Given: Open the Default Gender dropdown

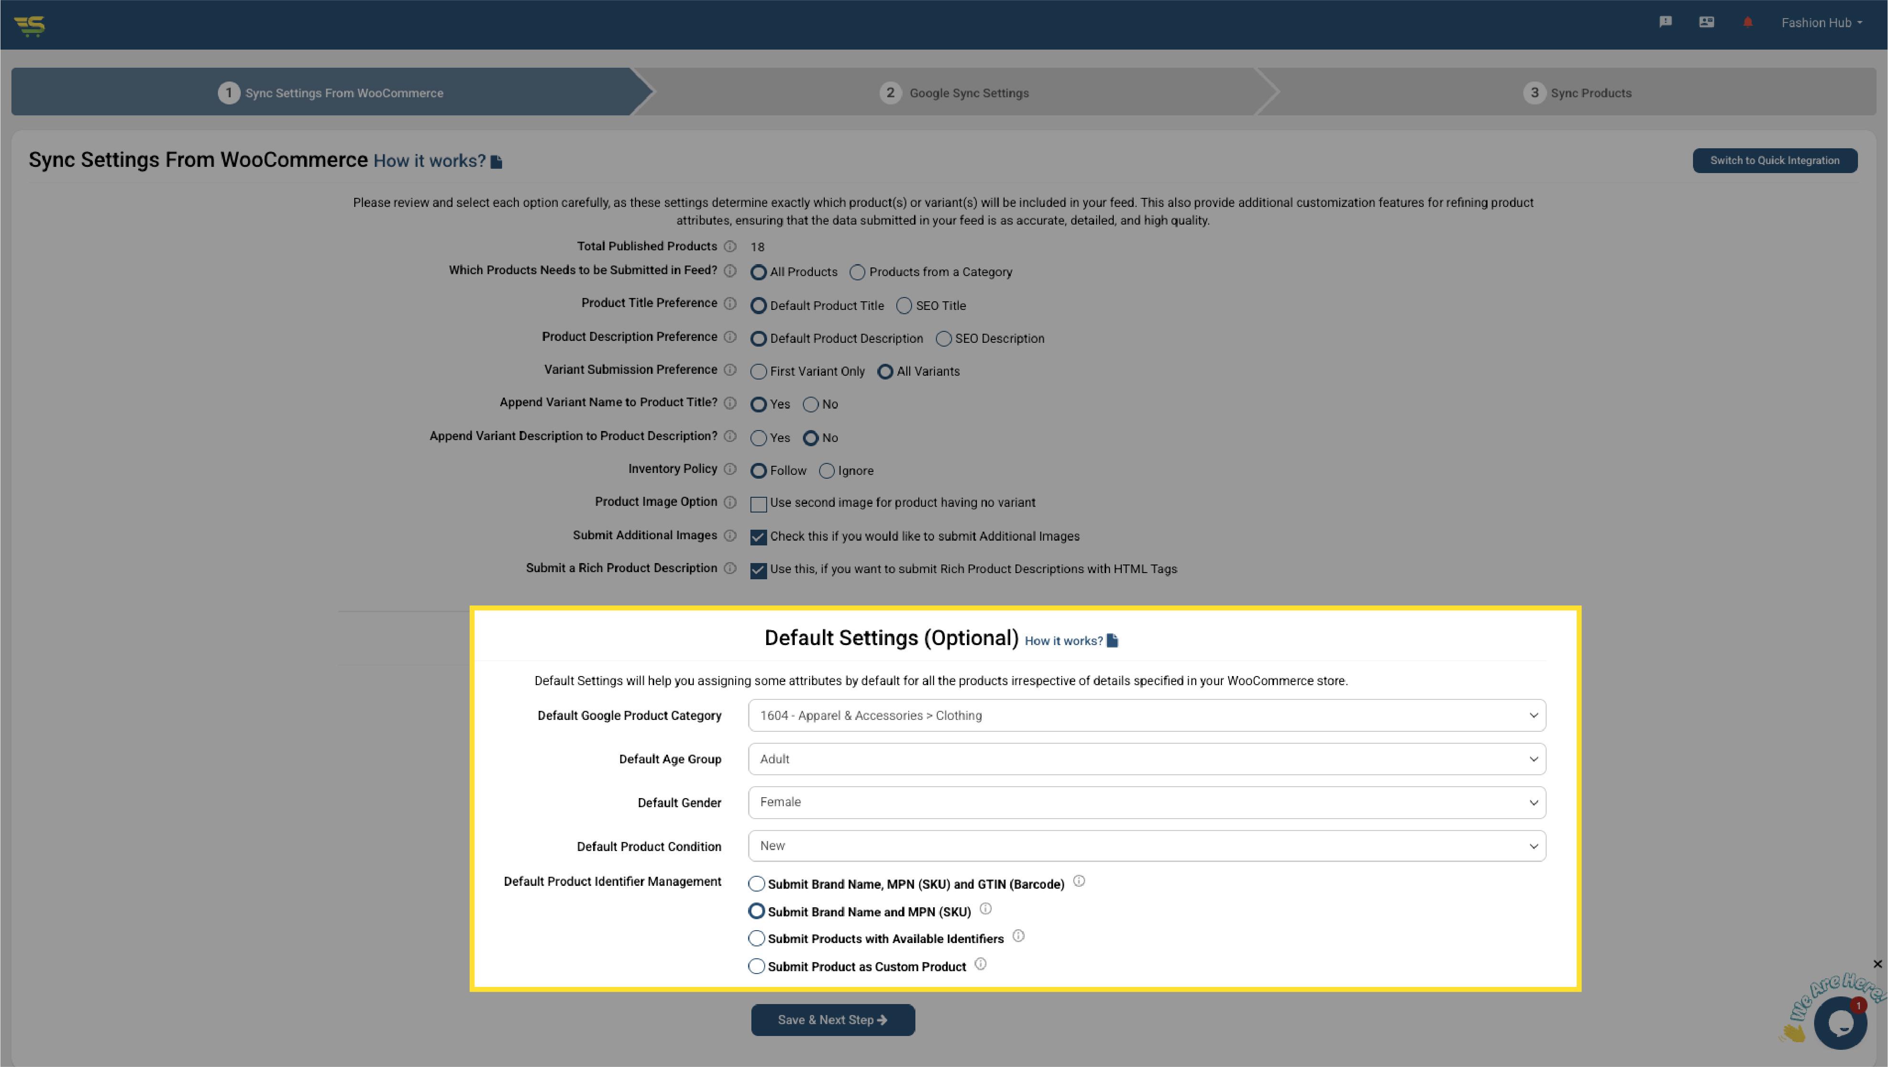Looking at the screenshot, I should point(1146,802).
